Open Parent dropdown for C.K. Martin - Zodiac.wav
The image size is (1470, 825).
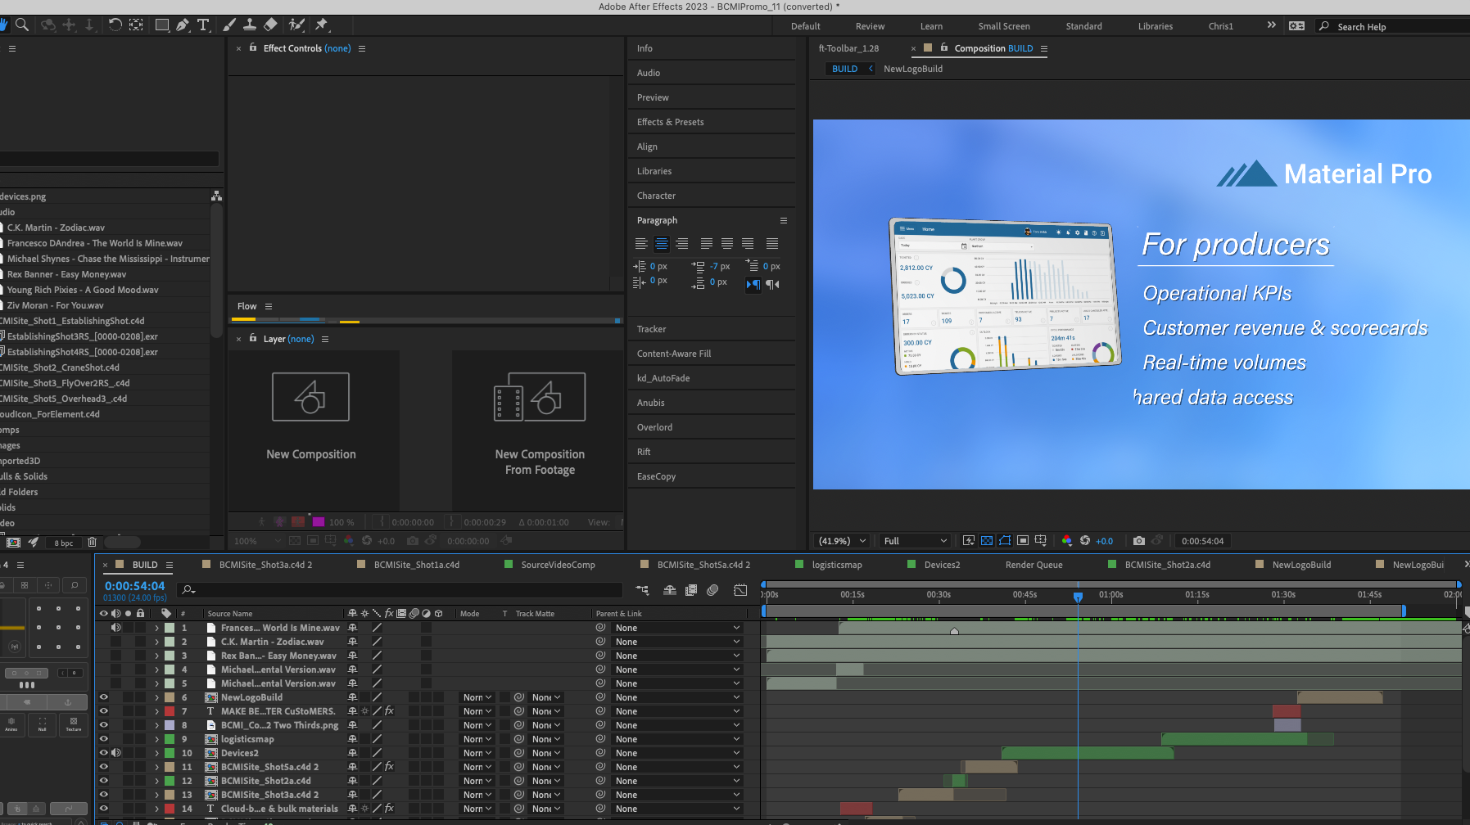(x=676, y=642)
